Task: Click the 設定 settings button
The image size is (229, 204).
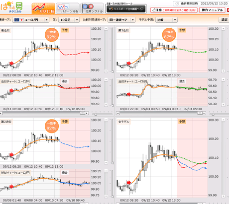Action: [225, 20]
